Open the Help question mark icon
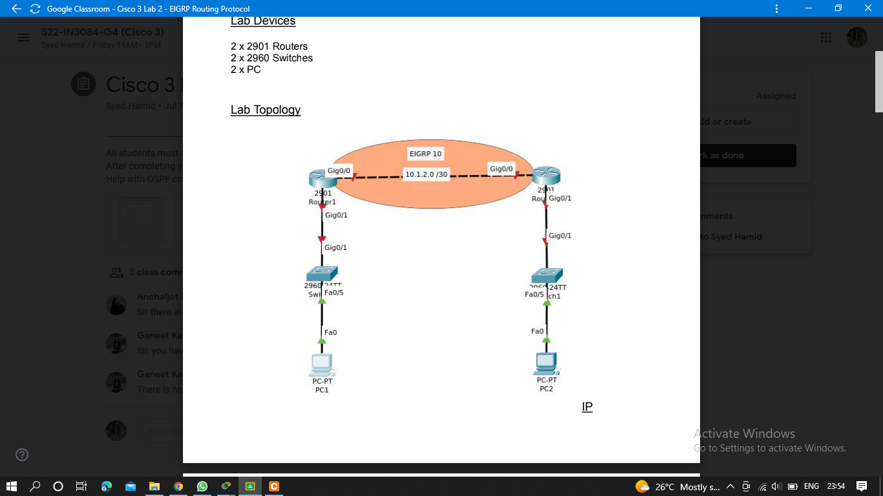This screenshot has height=496, width=883. [x=22, y=455]
